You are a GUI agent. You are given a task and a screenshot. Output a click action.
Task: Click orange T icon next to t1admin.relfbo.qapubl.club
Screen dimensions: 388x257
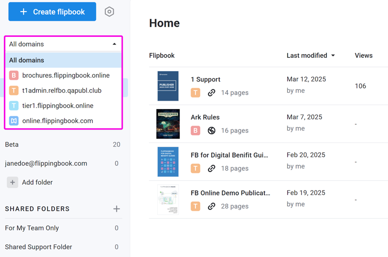[14, 91]
